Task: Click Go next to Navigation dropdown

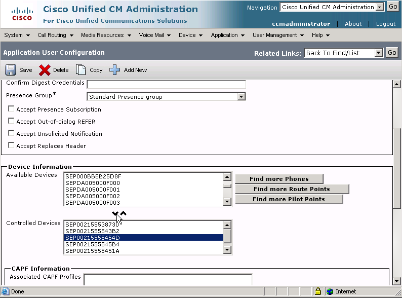Action: [393, 7]
